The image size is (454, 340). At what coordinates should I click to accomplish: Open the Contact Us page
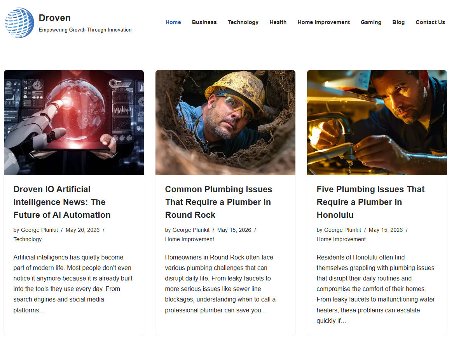430,22
